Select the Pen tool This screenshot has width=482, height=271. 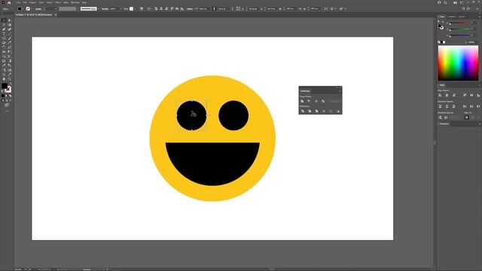click(x=4, y=29)
